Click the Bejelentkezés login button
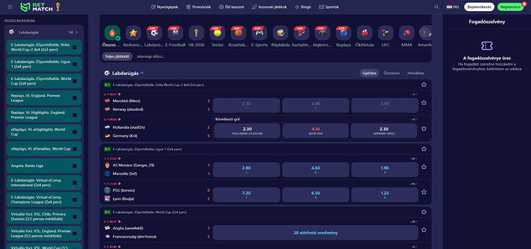 tap(479, 7)
